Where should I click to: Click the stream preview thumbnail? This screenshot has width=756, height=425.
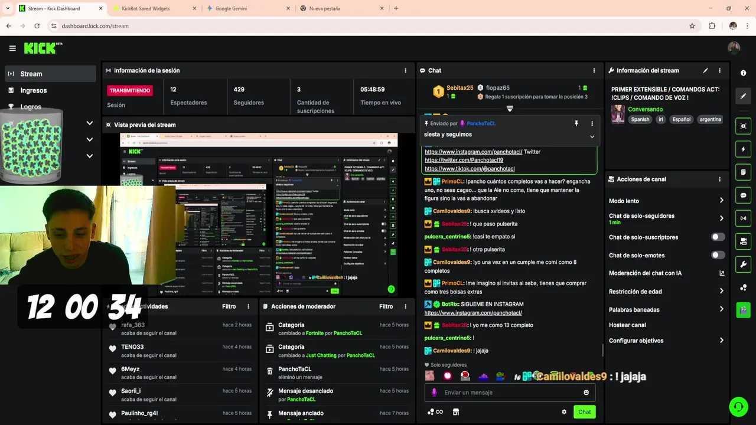(259, 214)
